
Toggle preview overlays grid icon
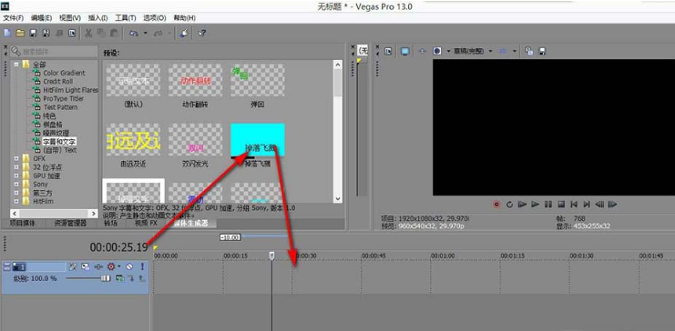click(x=503, y=51)
